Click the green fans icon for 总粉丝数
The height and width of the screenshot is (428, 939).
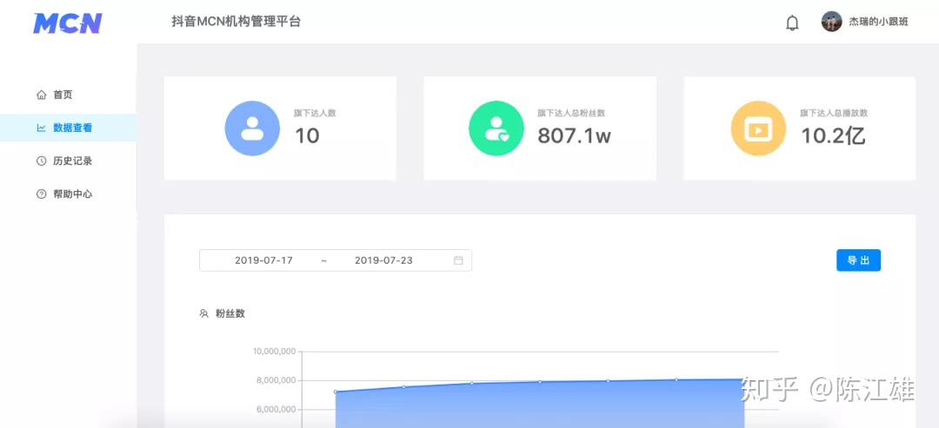(496, 128)
